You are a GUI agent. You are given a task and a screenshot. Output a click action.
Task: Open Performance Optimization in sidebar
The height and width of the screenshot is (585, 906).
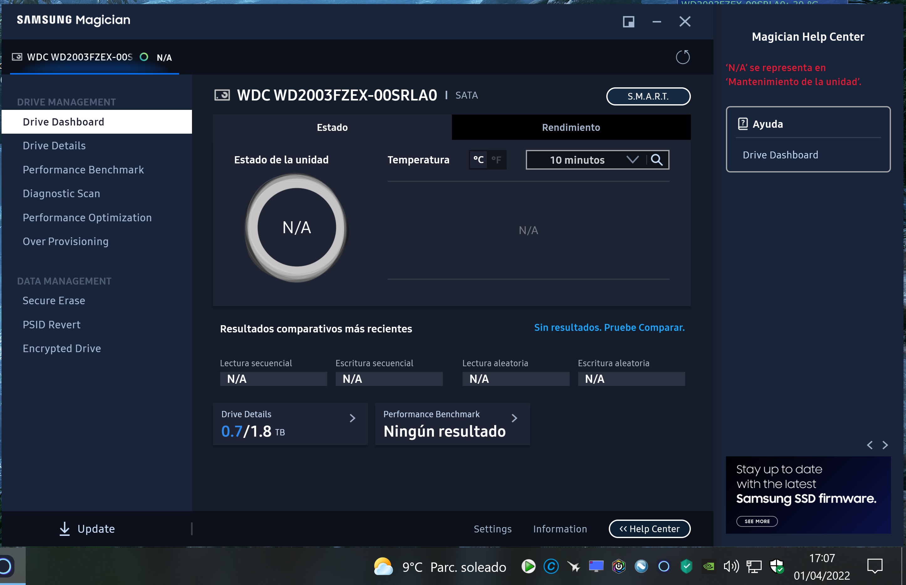[x=87, y=218]
